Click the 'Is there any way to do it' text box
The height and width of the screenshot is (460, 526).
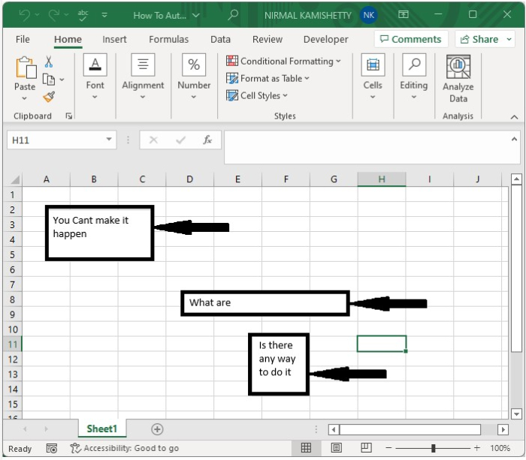pos(279,364)
